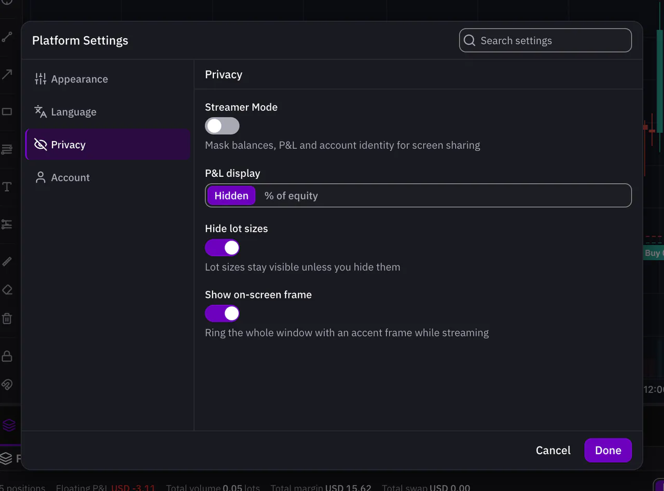Click the 'Ring the whole window' description text
This screenshot has width=664, height=491.
(x=347, y=333)
